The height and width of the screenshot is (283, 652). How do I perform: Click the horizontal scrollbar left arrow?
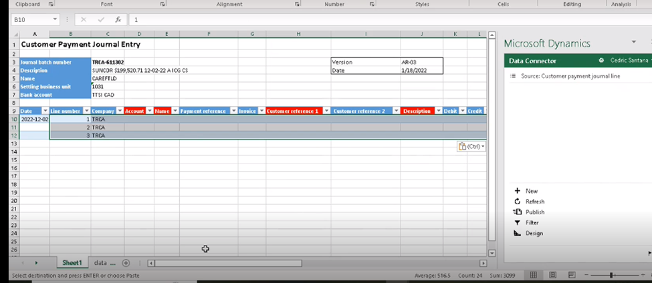click(151, 263)
